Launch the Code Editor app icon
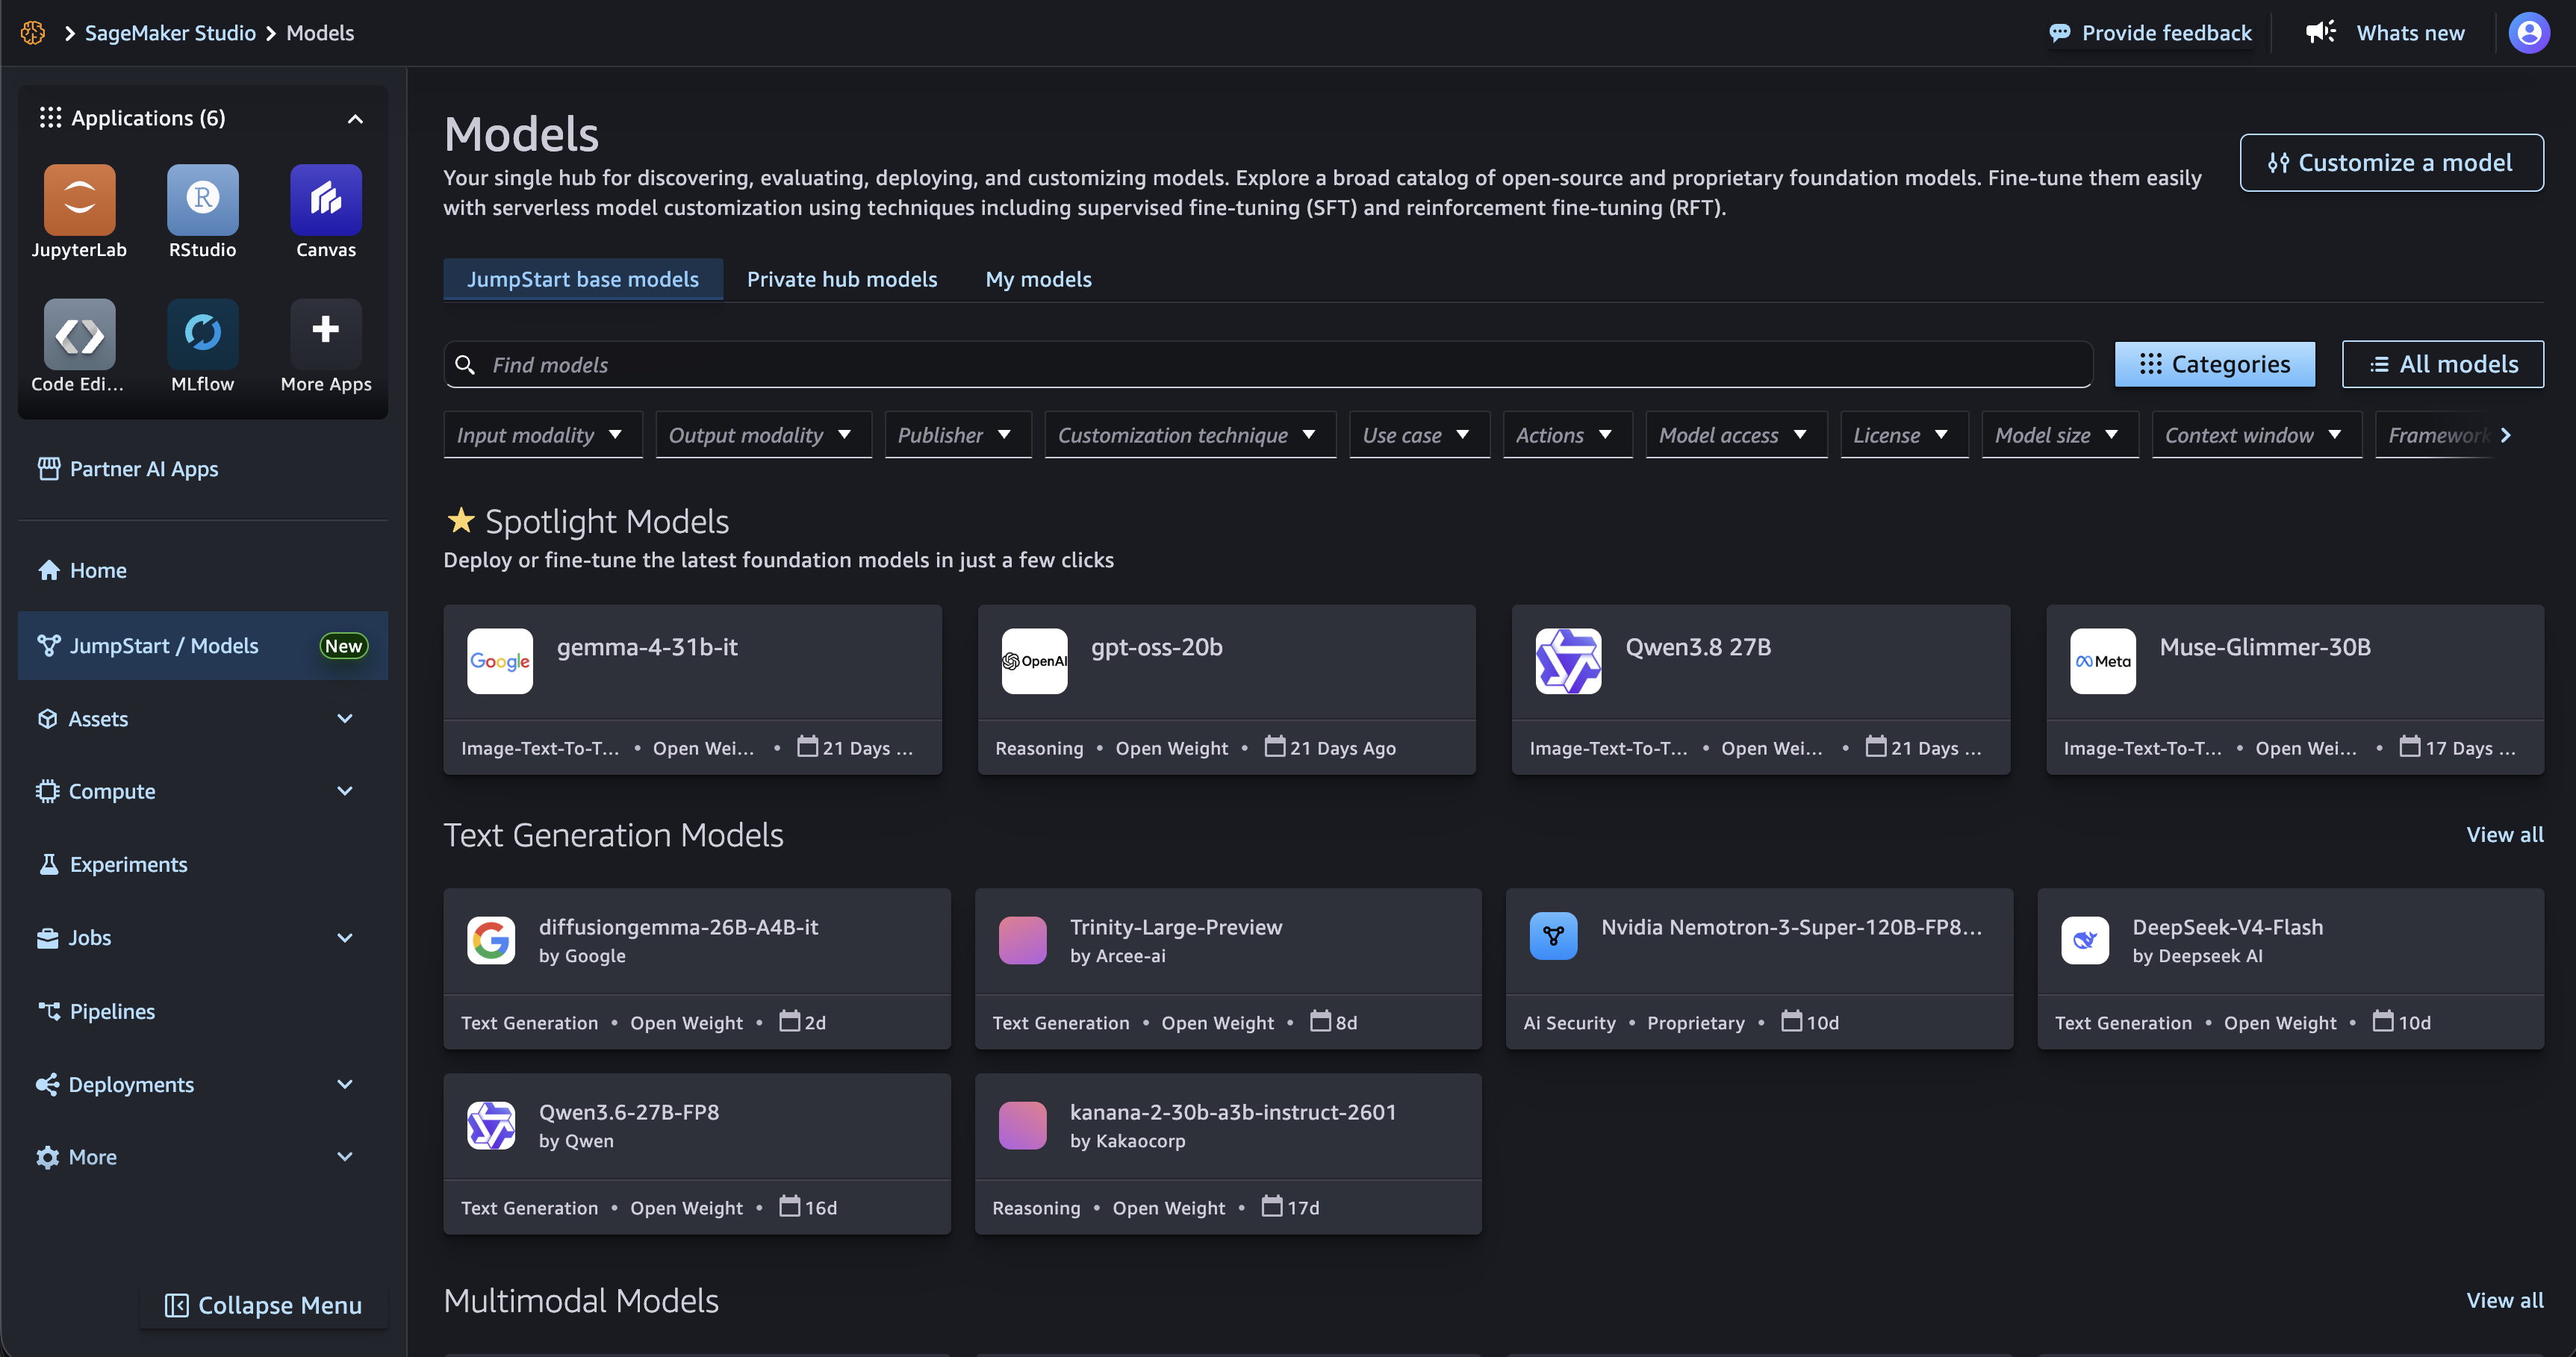This screenshot has height=1357, width=2576. point(79,334)
